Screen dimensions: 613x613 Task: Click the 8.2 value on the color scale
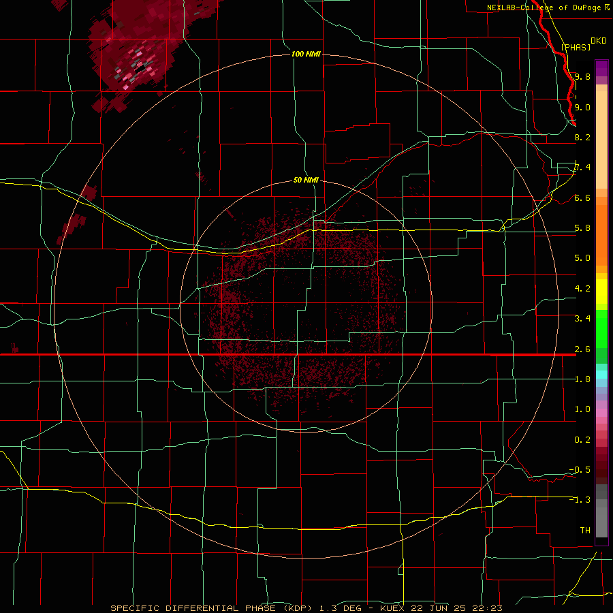582,137
